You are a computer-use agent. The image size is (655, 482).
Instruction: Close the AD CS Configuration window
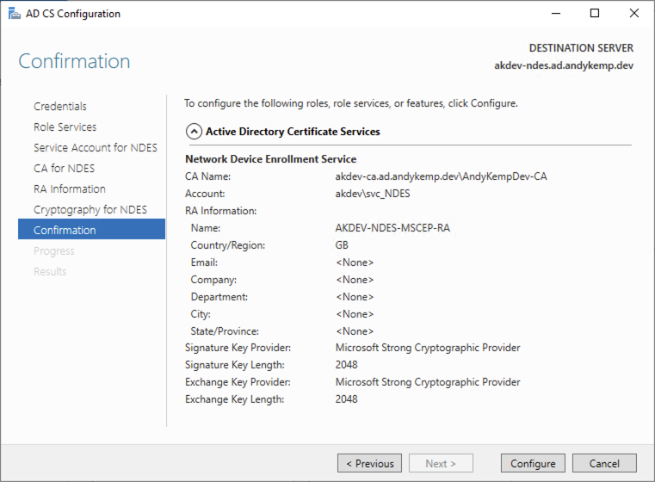(634, 14)
